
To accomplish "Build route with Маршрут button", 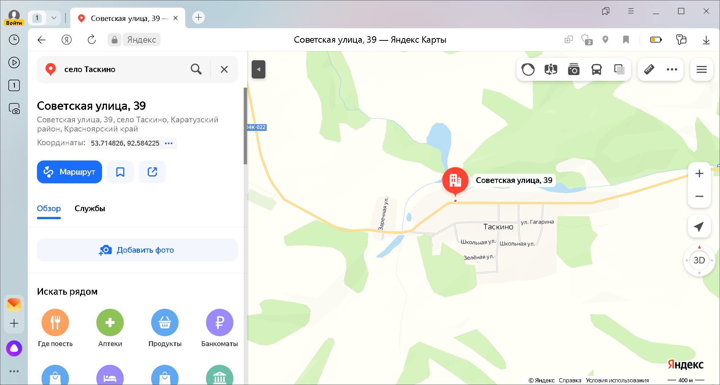I will point(69,172).
